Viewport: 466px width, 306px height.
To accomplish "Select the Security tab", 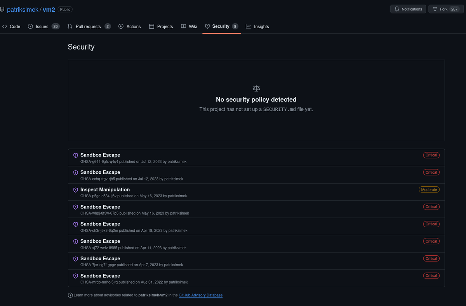I will tap(221, 26).
